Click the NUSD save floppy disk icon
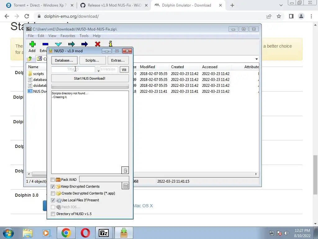Viewport: 318px width, 239px height. 125,186
